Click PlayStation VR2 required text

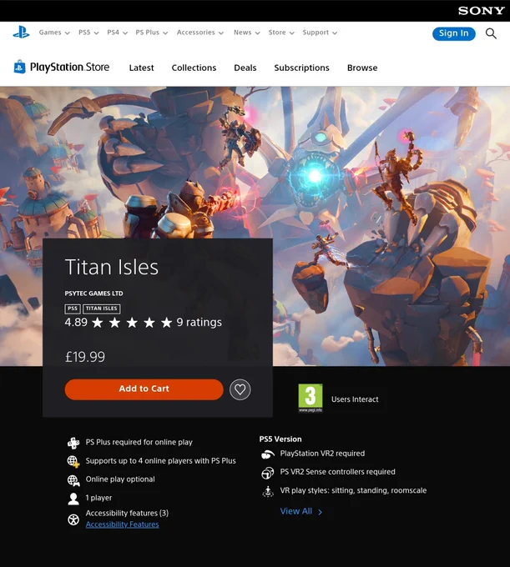(x=322, y=454)
